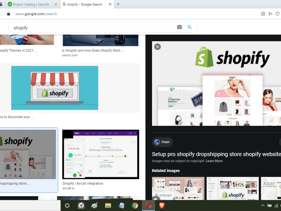This screenshot has height=211, width=281.
Task: Open a new browser tab
Action: [118, 4]
